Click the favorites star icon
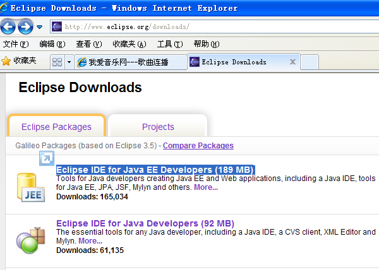 point(6,61)
